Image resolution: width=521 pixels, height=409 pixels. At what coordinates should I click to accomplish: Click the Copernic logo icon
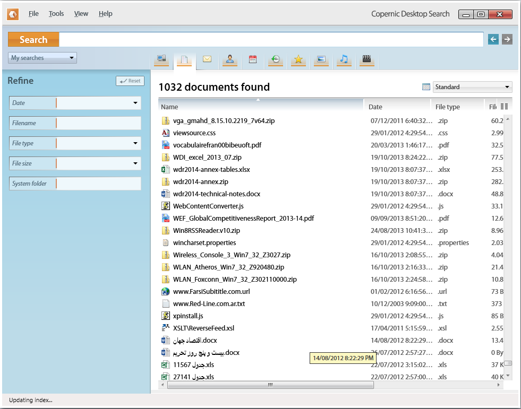point(13,14)
